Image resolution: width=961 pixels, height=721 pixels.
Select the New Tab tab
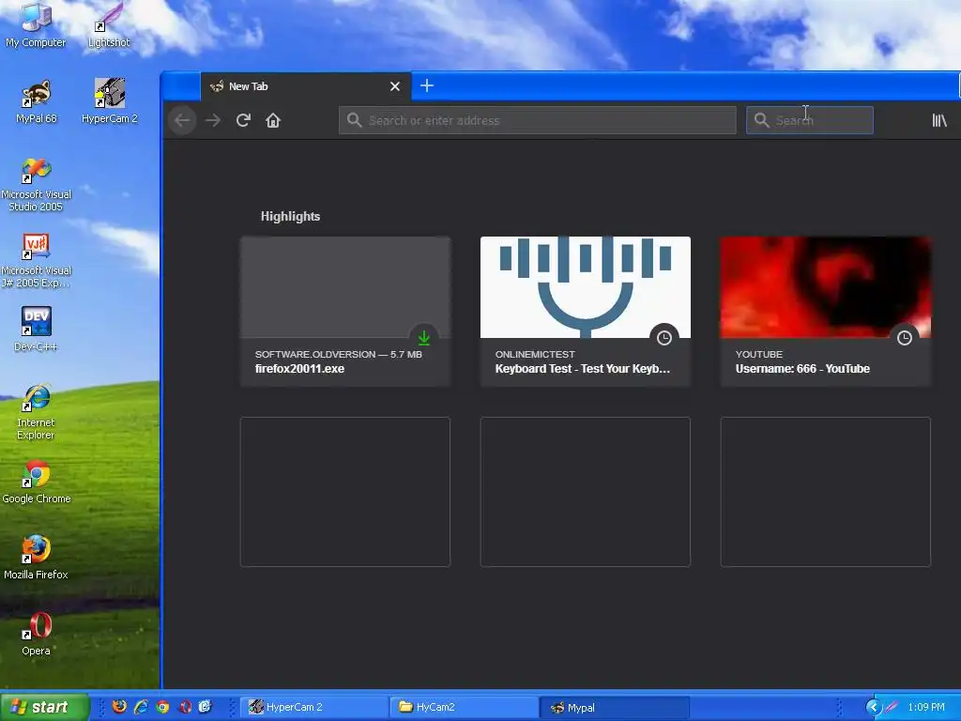[306, 86]
